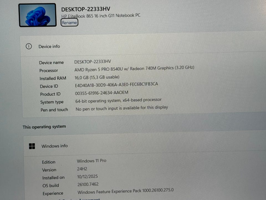Select the 64-bit operating system value

point(118,101)
